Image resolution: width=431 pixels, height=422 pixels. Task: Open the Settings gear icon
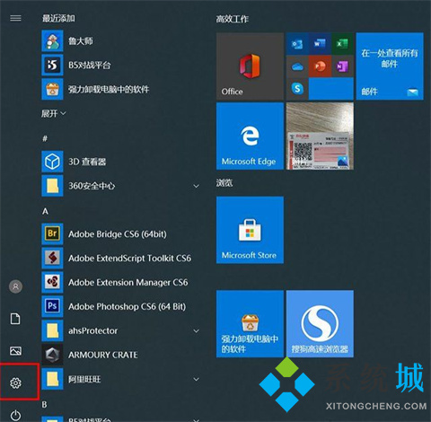click(15, 383)
